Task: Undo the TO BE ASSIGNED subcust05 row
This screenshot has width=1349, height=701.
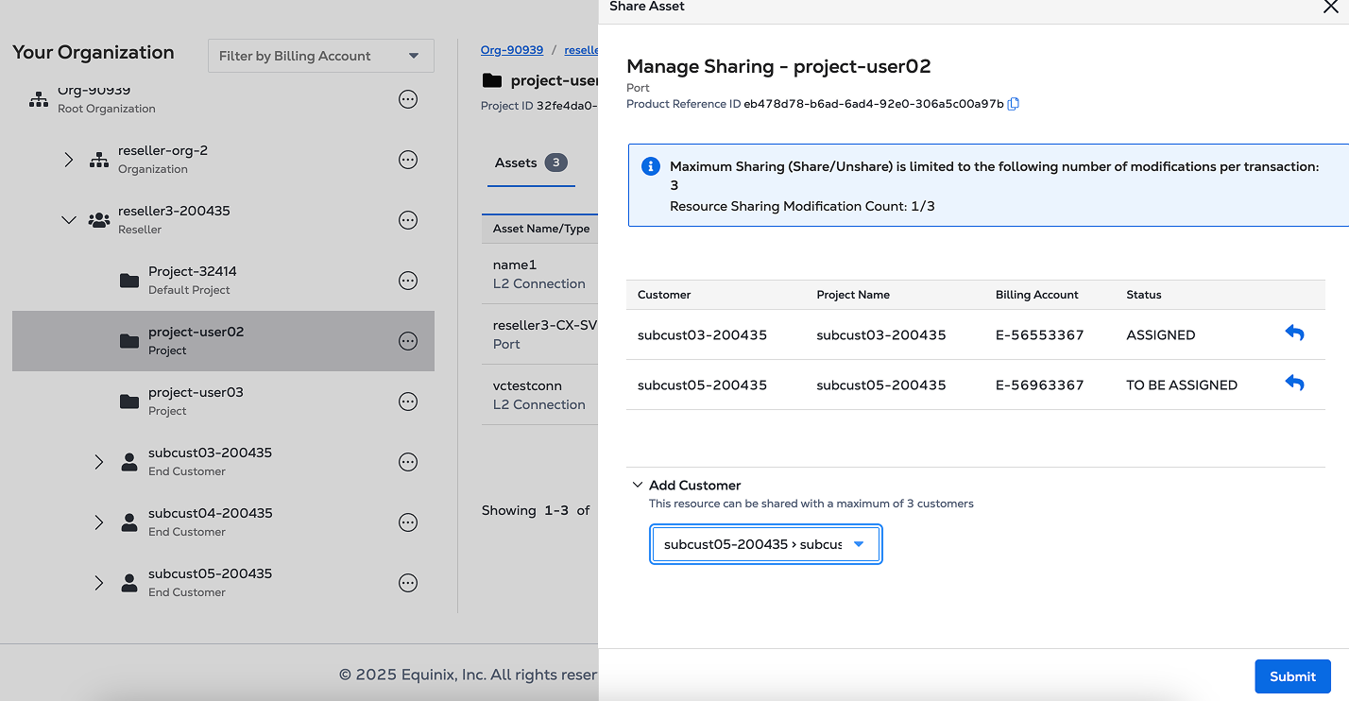Action: tap(1294, 384)
